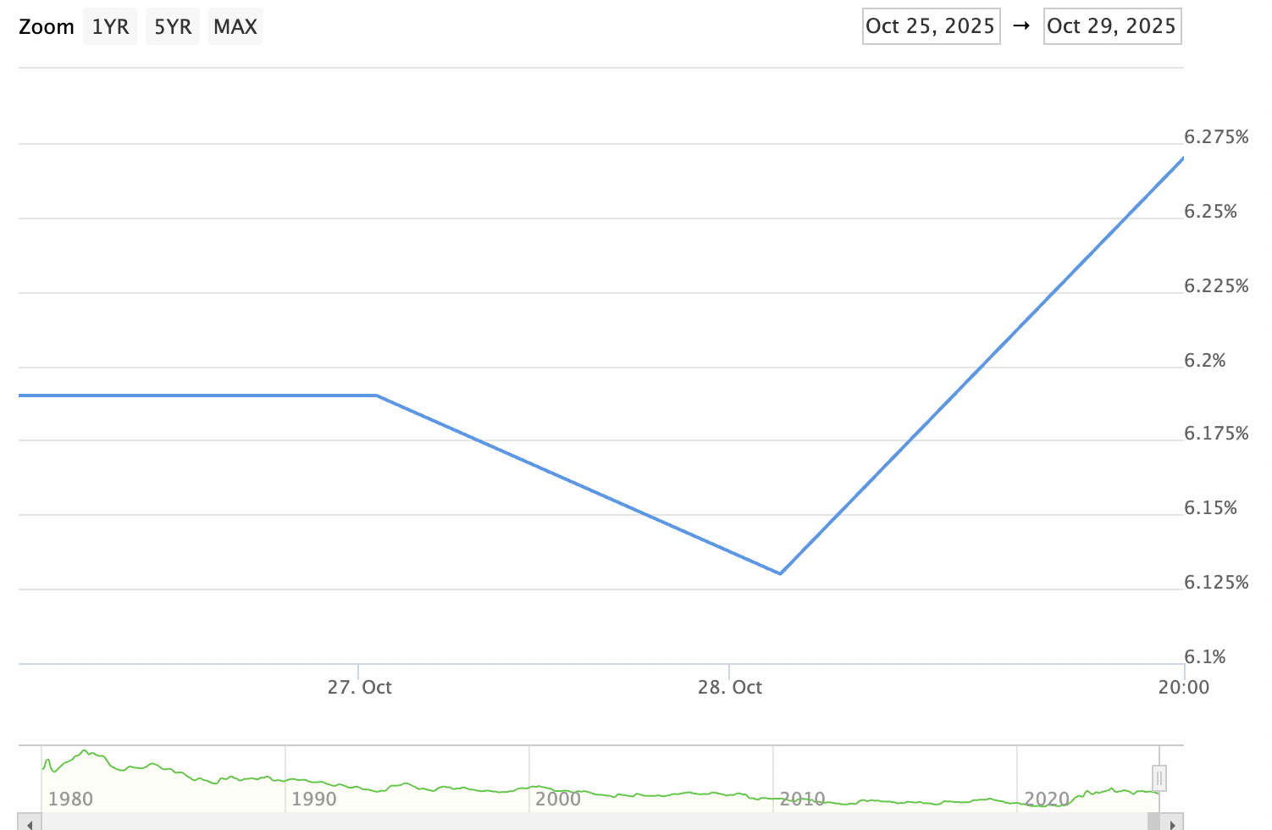Click the chart's lowest point near 28. Oct
This screenshot has width=1272, height=830.
click(780, 573)
